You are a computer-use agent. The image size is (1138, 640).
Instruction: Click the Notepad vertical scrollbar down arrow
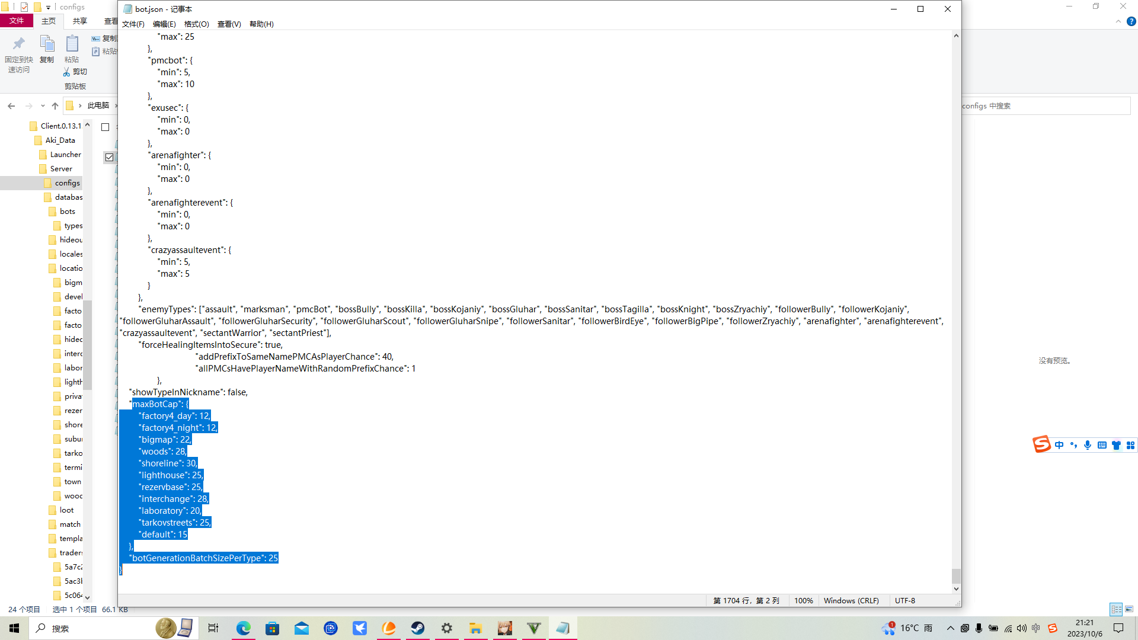pyautogui.click(x=955, y=589)
